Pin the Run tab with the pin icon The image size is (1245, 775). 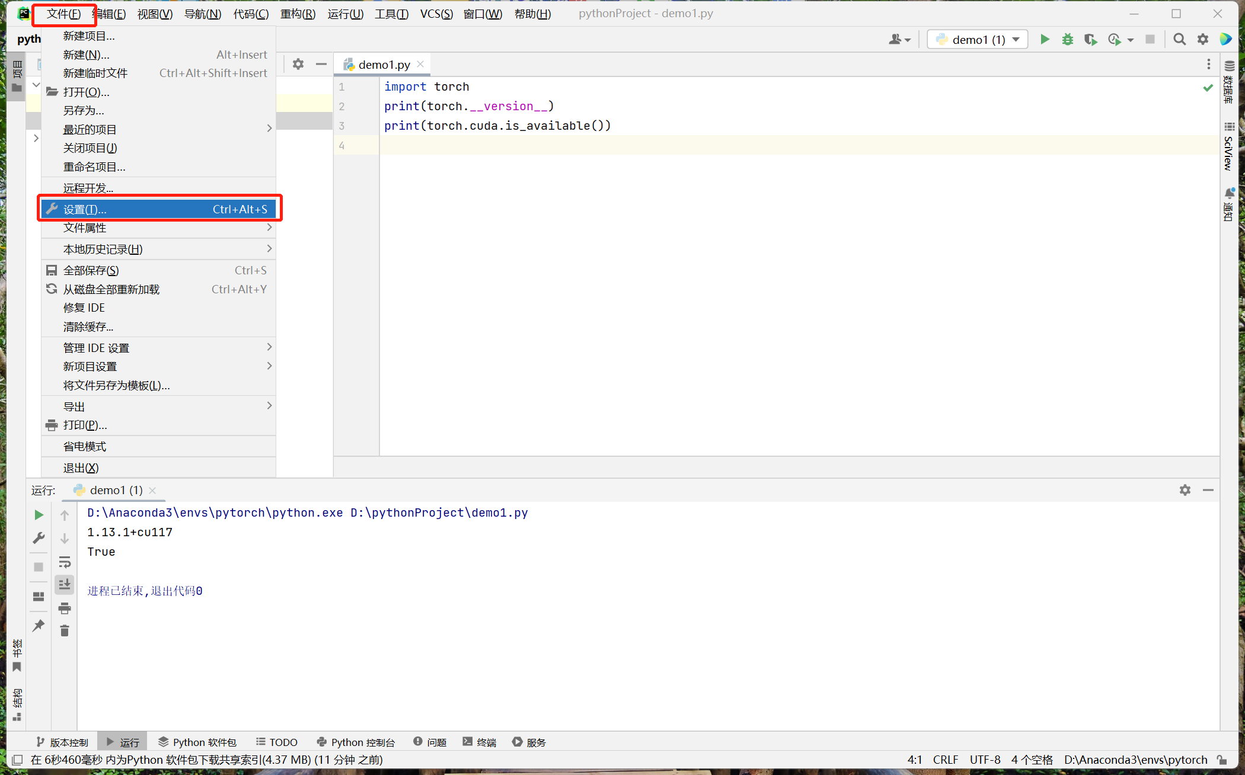tap(39, 626)
